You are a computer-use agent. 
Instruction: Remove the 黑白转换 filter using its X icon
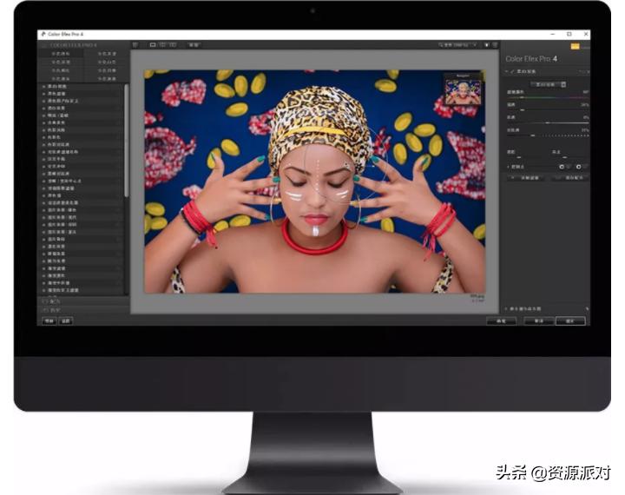[x=587, y=71]
